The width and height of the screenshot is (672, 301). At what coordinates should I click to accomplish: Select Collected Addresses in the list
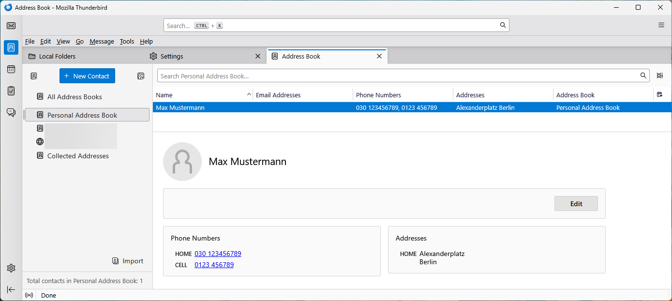[78, 156]
